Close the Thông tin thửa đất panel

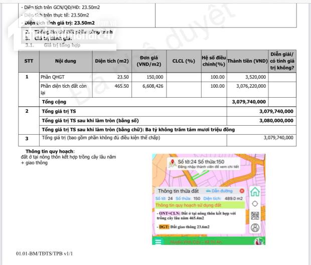click(242, 191)
